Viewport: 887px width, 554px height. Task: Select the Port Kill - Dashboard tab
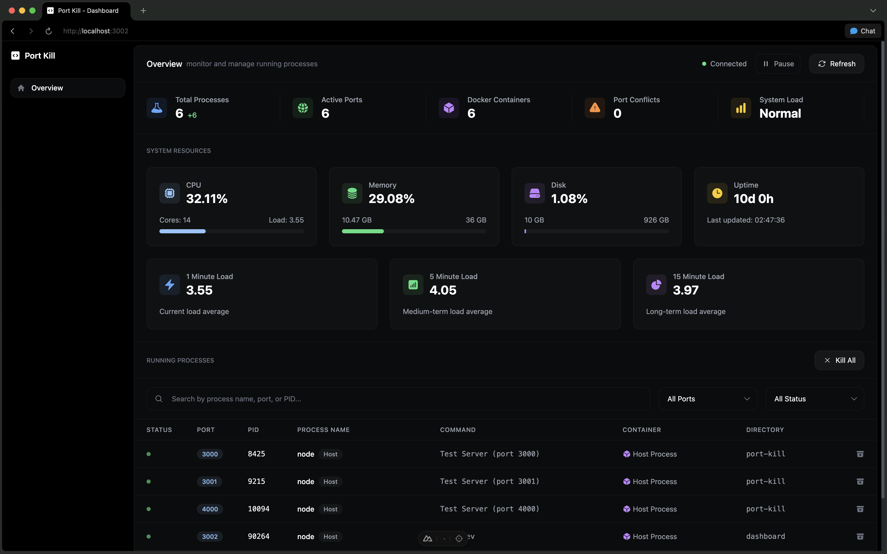click(86, 11)
